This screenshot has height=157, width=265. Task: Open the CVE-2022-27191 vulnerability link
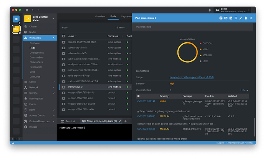tap(146, 101)
